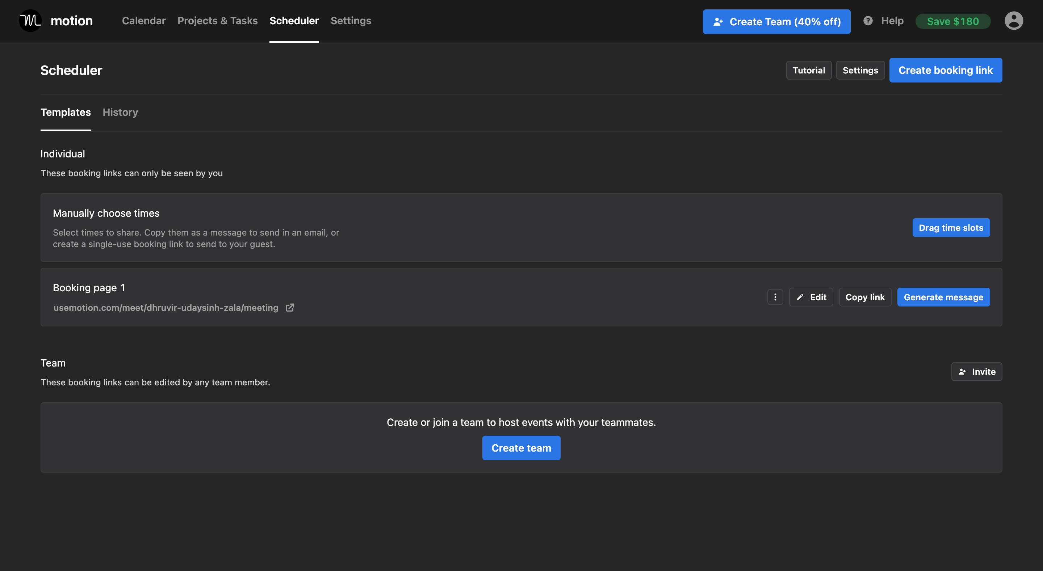Open the Help link
1043x571 pixels.
tap(892, 21)
